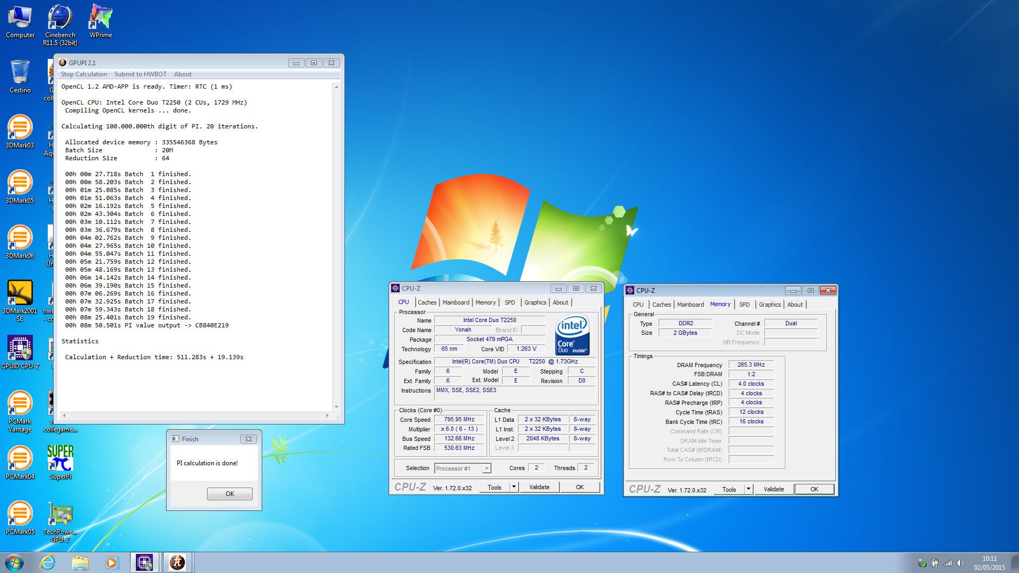Launch Cinebench R11.5 (32bit) shortcut
This screenshot has height=573, width=1019.
tap(60, 25)
